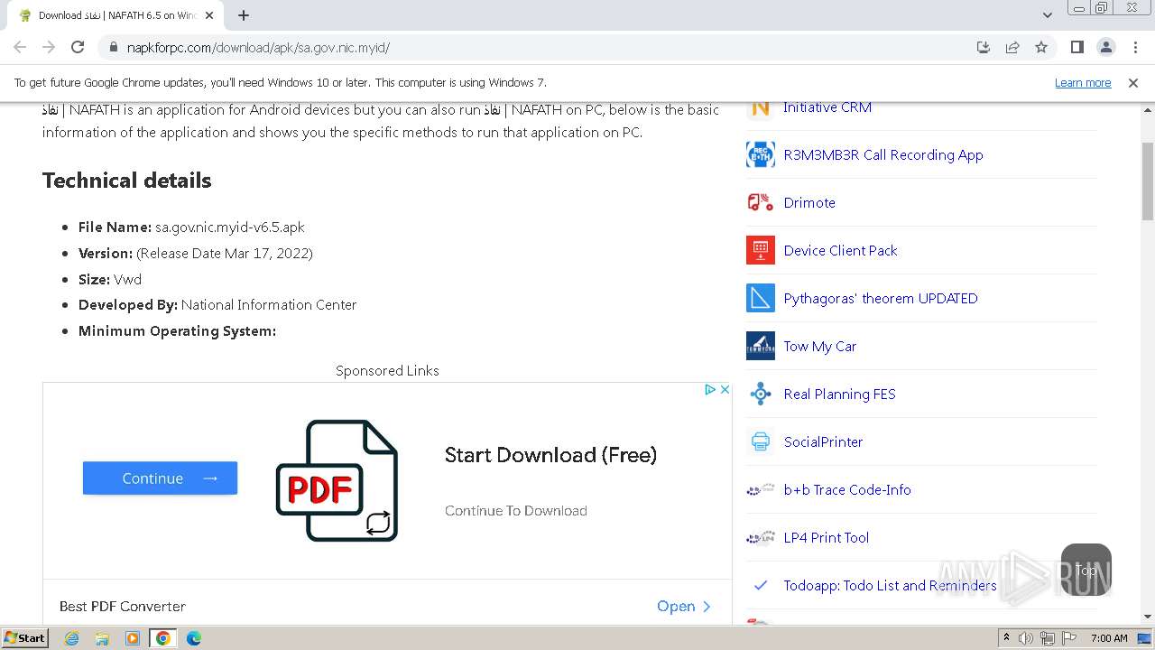
Task: Open the LP4 Print Tool link
Action: (x=826, y=538)
